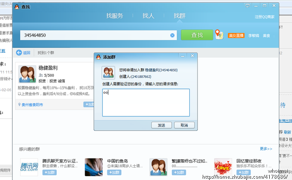Join the 繁譁落烬 group with +加群
Viewport: 292px width, 180px height.
point(179,172)
